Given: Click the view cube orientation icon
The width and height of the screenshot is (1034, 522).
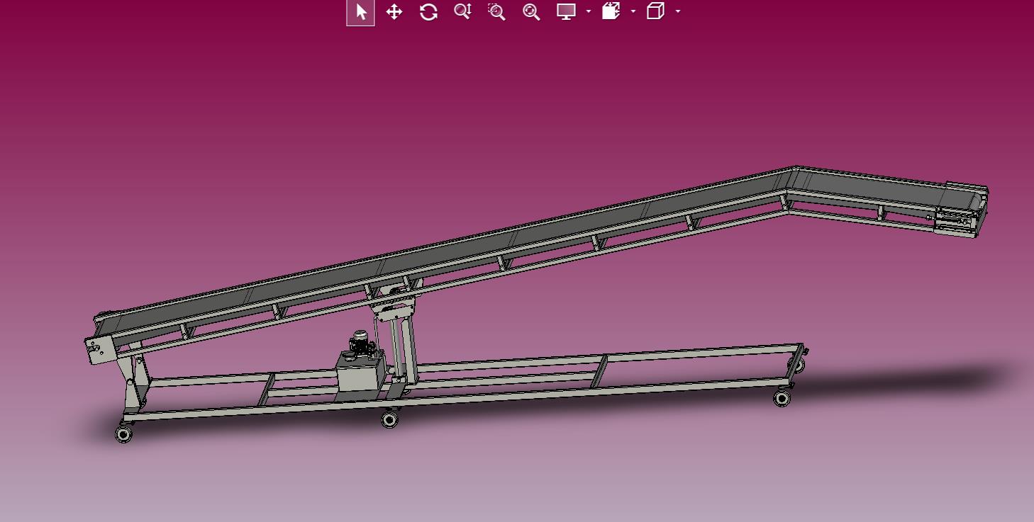Looking at the screenshot, I should (x=655, y=11).
